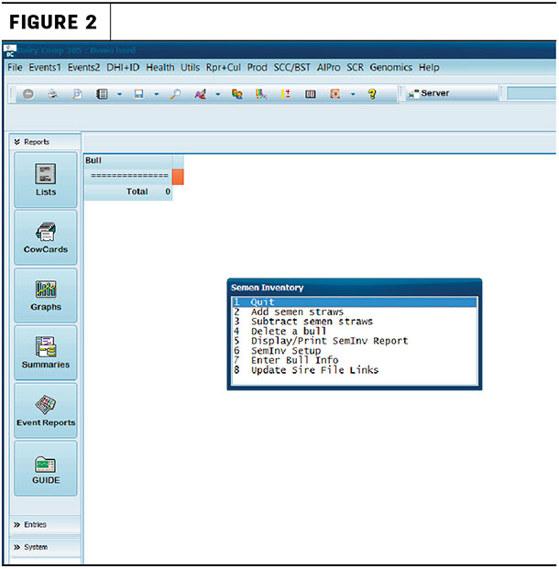The height and width of the screenshot is (569, 559).
Task: Open dropdown arrow beside colored shapes icon
Action: tap(218, 94)
